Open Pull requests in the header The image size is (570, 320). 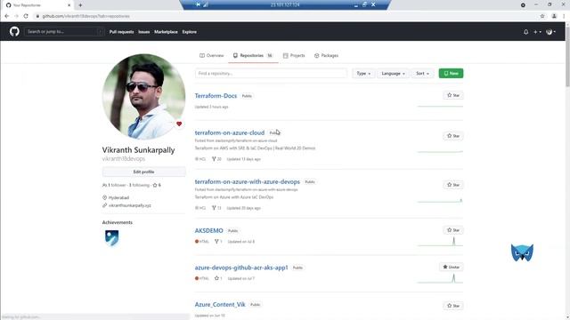pos(121,32)
